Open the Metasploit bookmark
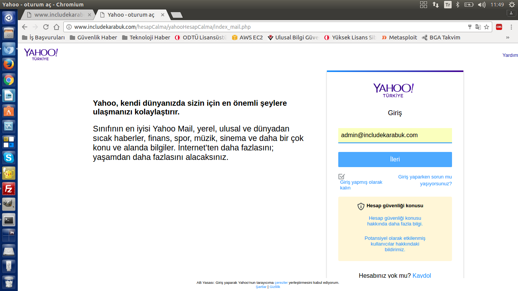Screen dimensions: 518x291 click(x=399, y=38)
